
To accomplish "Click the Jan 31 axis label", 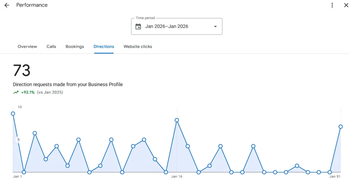I will pos(335,177).
